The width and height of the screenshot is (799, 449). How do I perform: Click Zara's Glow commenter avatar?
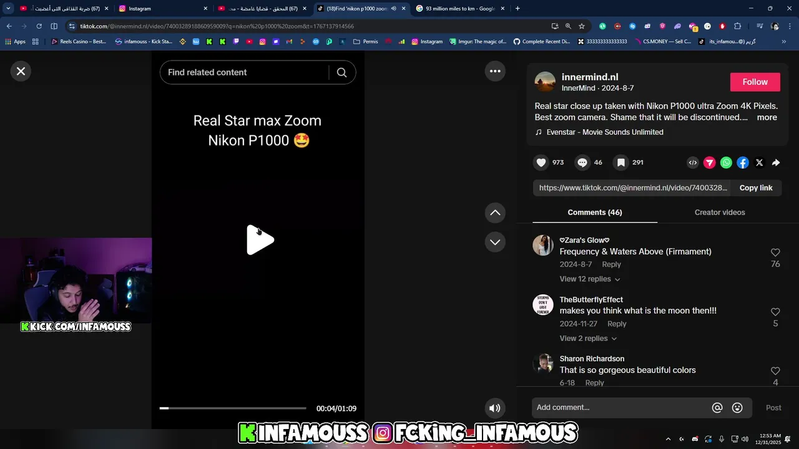(x=543, y=246)
